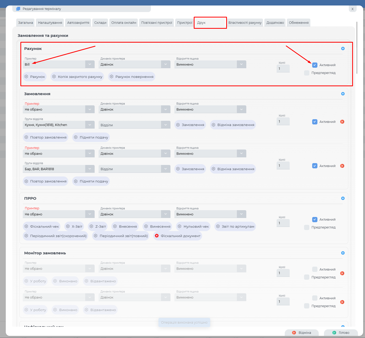Click the blue plus icon in ПРРО section
Screen dimensions: 365x338
pyautogui.click(x=343, y=198)
